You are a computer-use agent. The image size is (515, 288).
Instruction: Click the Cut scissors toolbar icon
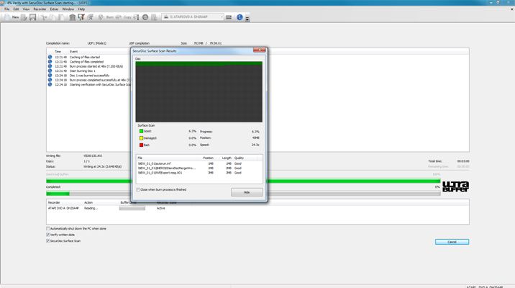44,17
